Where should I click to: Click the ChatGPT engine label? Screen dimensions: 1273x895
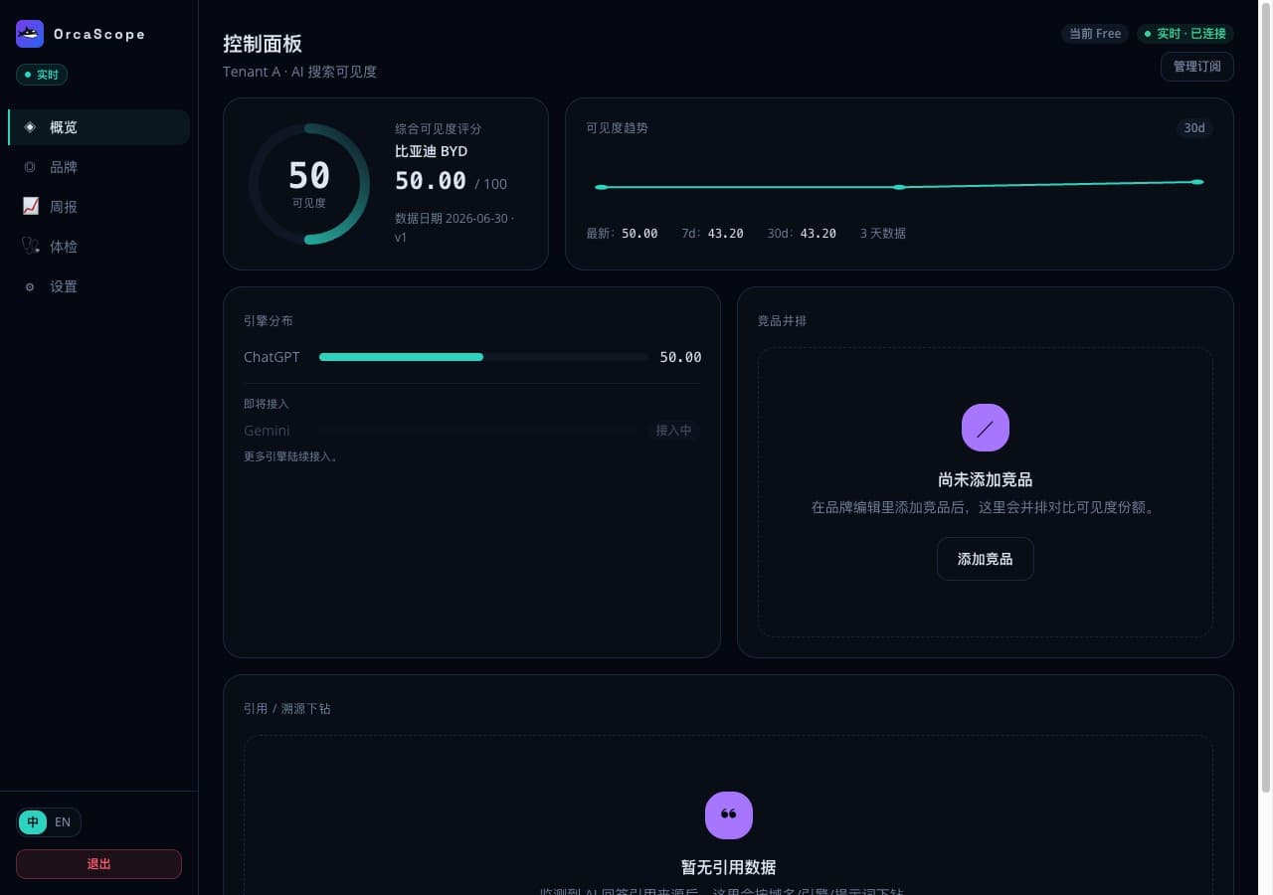pos(272,357)
